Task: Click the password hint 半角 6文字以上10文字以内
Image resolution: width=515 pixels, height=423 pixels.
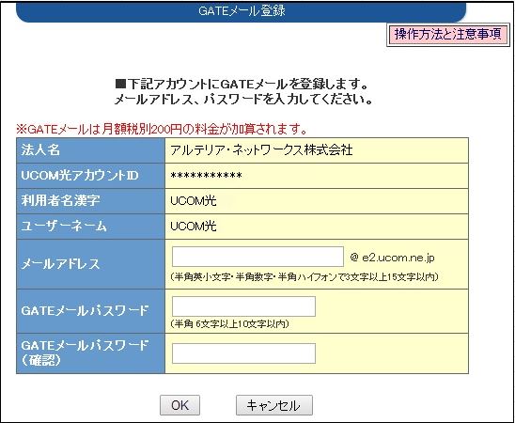Action: [229, 324]
